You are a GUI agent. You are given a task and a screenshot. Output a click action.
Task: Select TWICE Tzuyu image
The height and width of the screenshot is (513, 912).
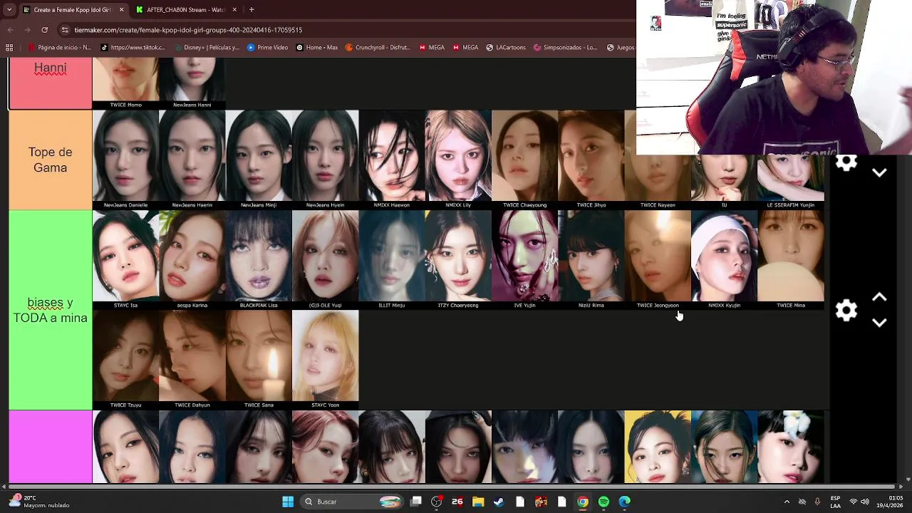pos(125,360)
